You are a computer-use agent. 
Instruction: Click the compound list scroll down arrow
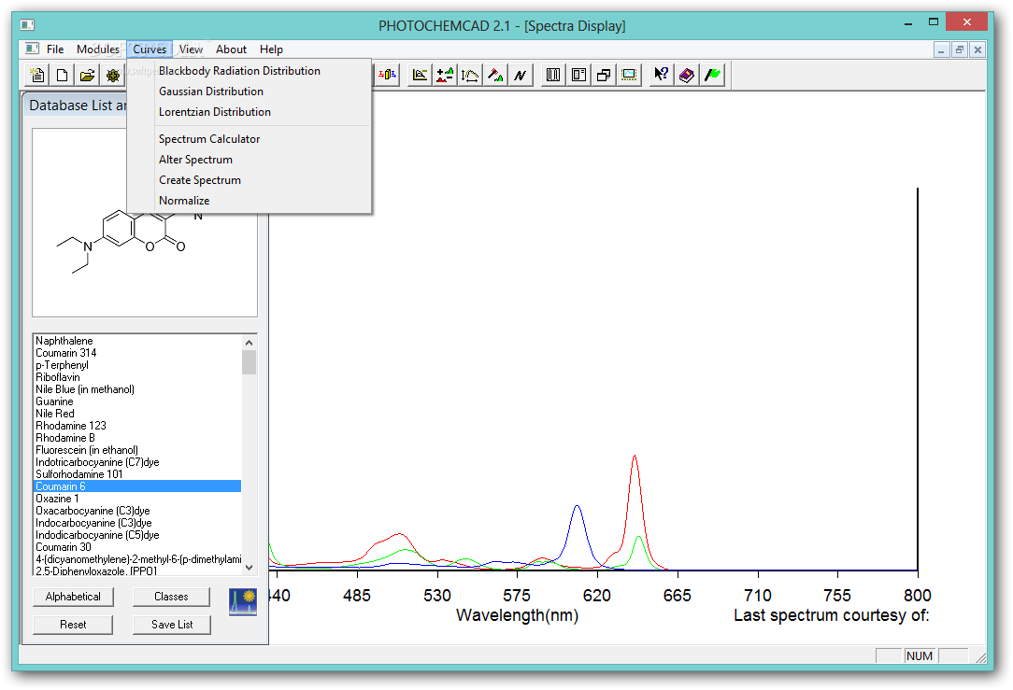pyautogui.click(x=250, y=568)
